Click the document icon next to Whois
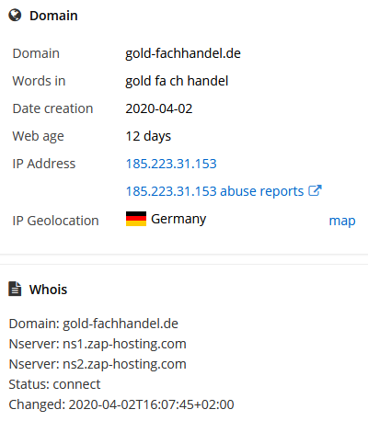The height and width of the screenshot is (421, 368). click(x=15, y=289)
